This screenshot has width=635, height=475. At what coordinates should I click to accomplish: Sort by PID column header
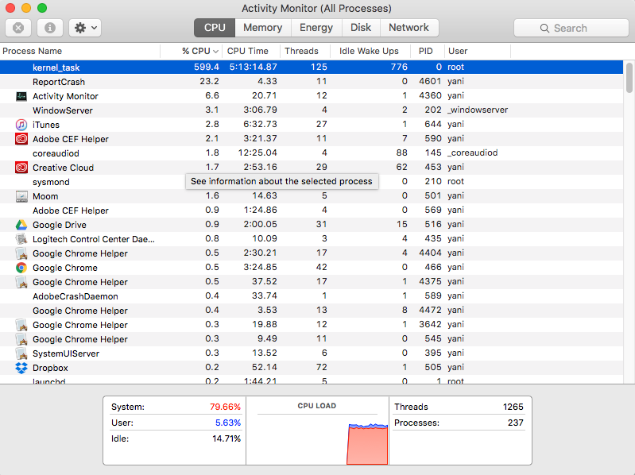(x=426, y=51)
